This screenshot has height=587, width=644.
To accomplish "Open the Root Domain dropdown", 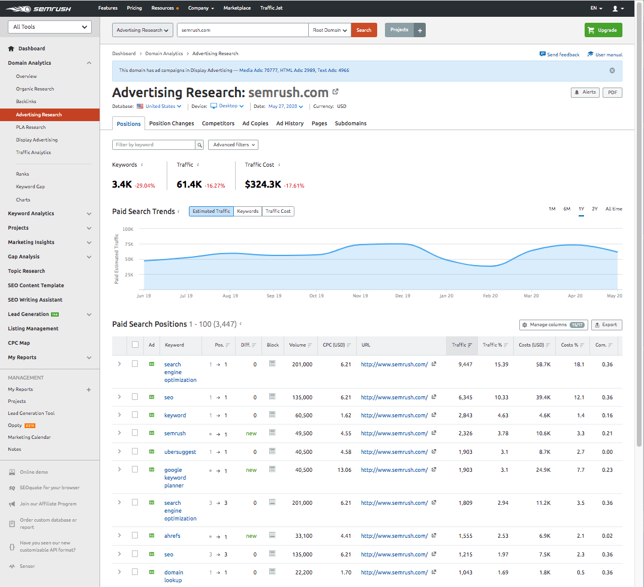I will [x=330, y=30].
